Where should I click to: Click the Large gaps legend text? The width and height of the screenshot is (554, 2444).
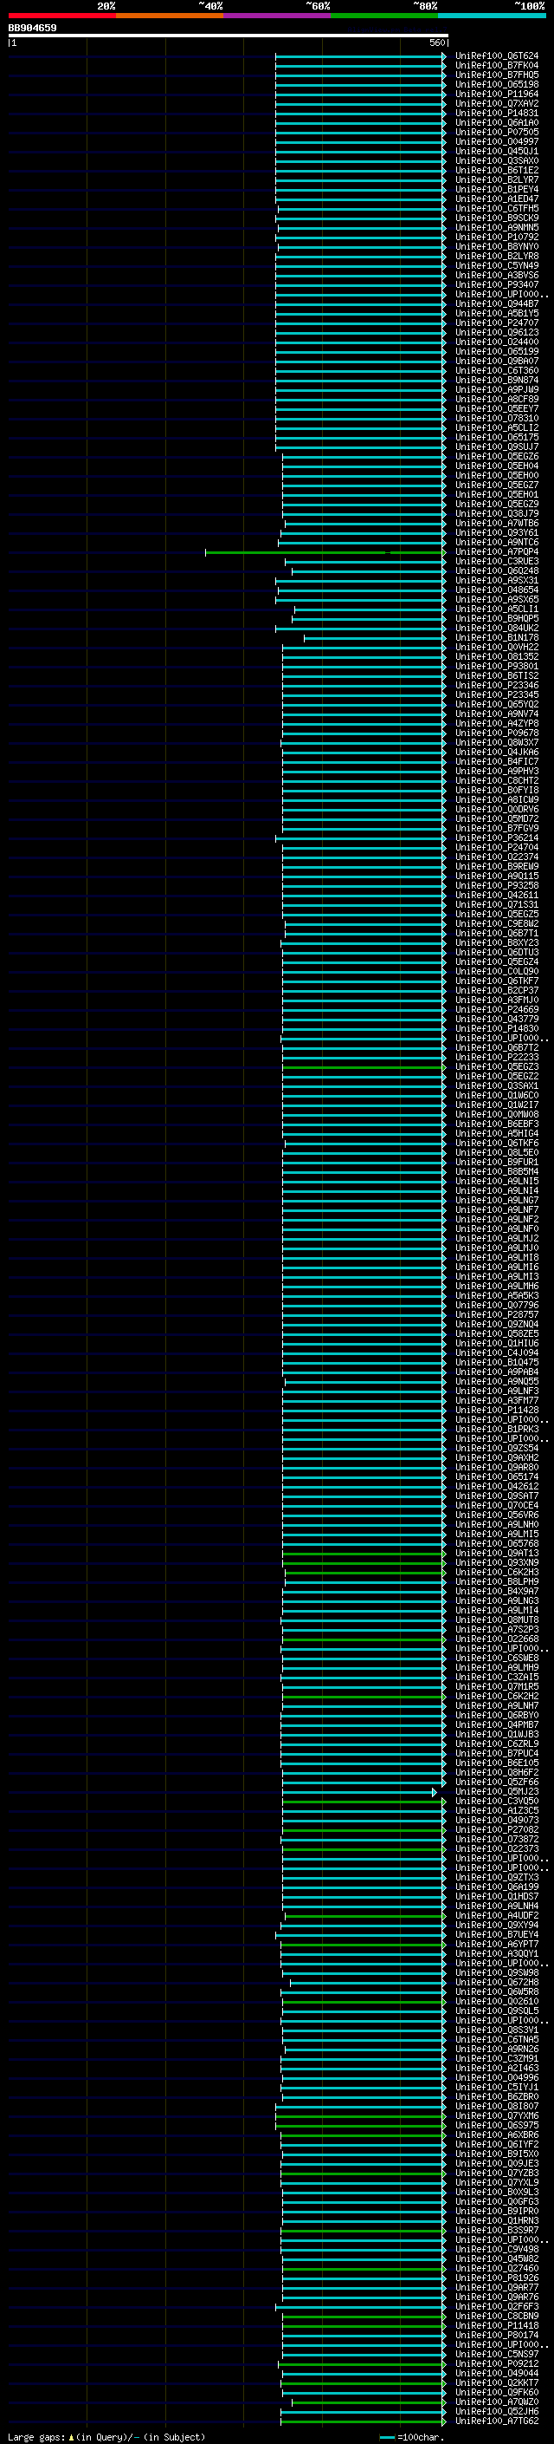tap(106, 2436)
